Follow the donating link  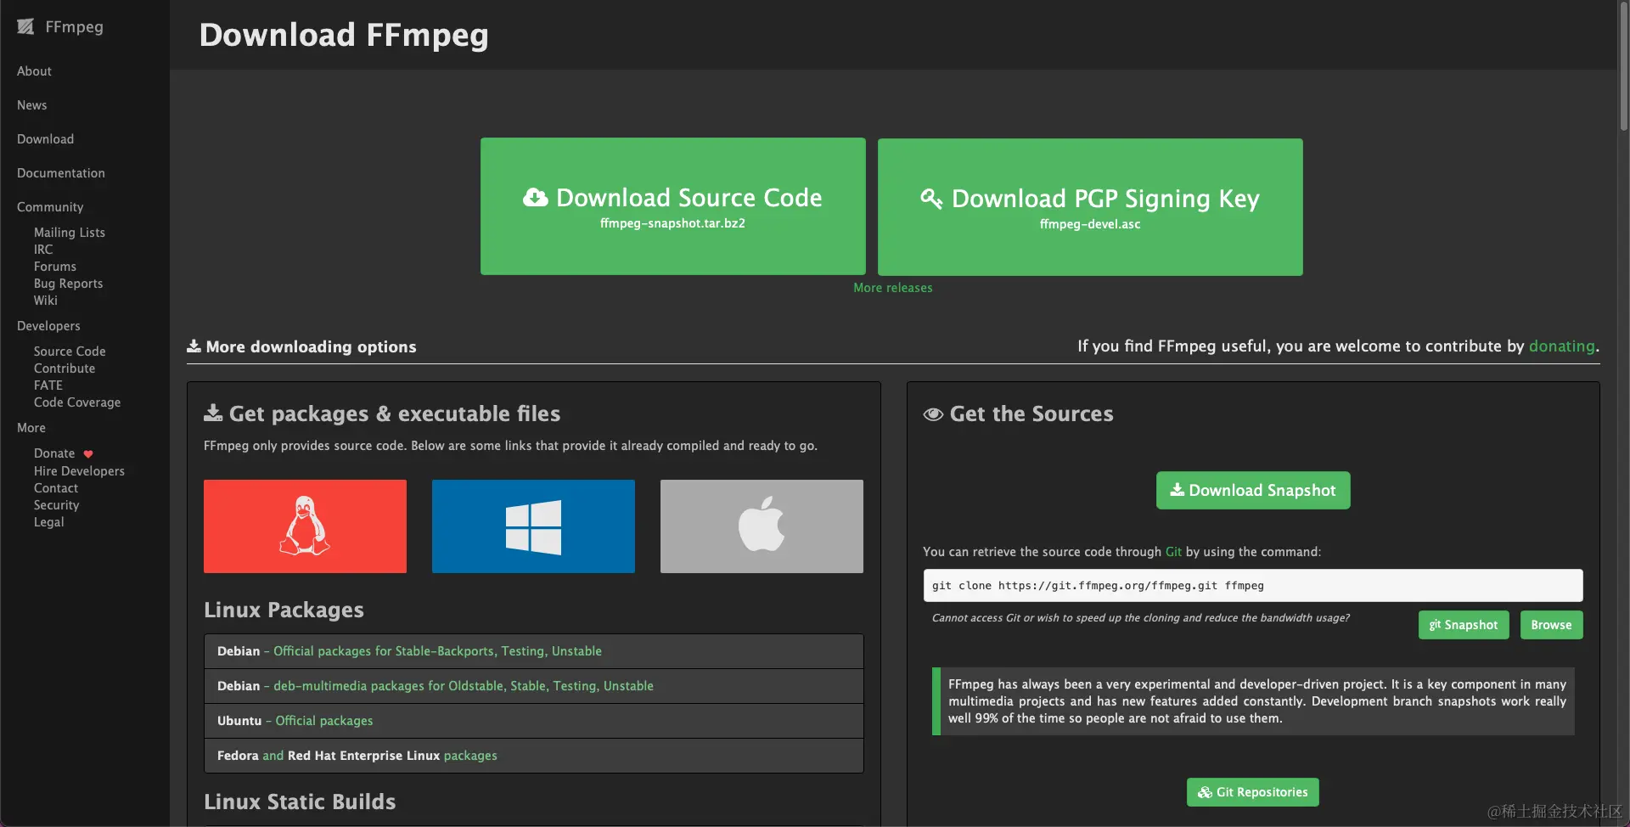pos(1561,346)
